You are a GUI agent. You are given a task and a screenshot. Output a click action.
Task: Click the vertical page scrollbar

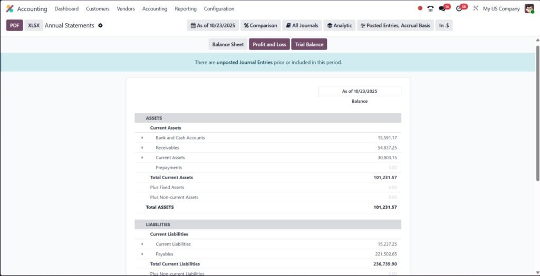coord(537,113)
